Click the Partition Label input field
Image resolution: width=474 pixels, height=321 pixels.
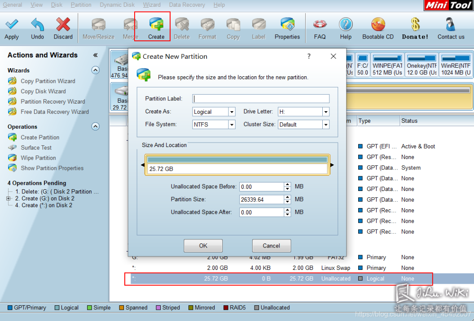tap(261, 99)
